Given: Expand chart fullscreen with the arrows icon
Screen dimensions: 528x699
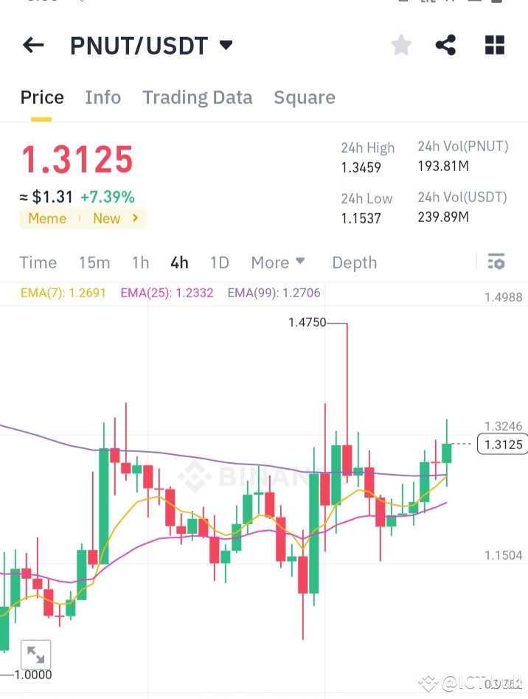Looking at the screenshot, I should click(x=37, y=654).
